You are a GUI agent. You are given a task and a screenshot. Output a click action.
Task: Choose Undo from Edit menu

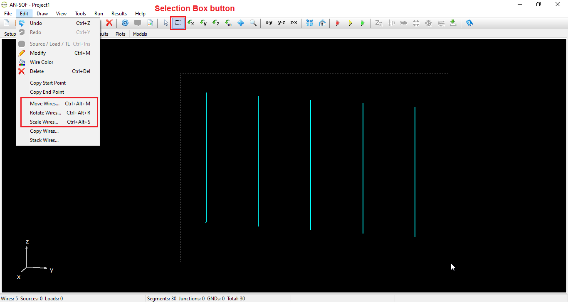[x=58, y=23]
